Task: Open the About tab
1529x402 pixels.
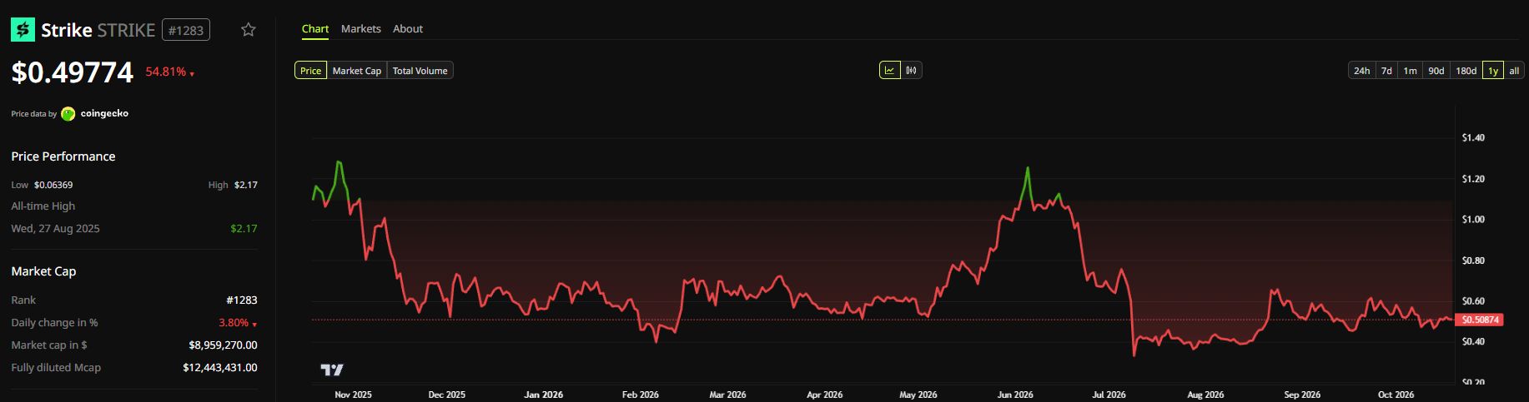Action: pos(408,28)
